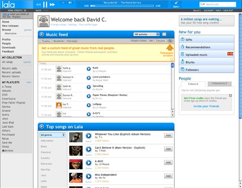242x188 pixels.
Task: Open the HELP link
Action: [218, 10]
